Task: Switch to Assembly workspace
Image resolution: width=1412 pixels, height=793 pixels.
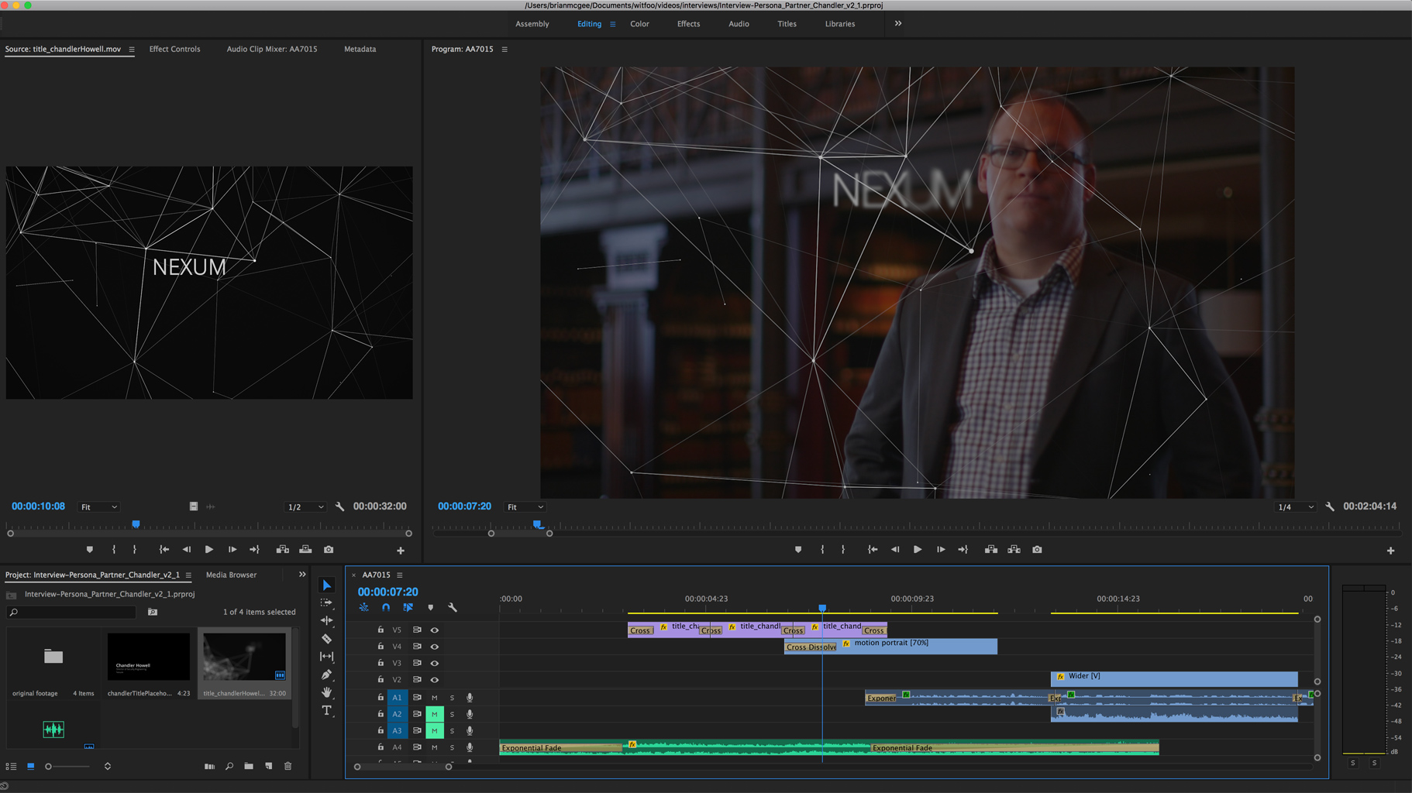Action: [532, 24]
